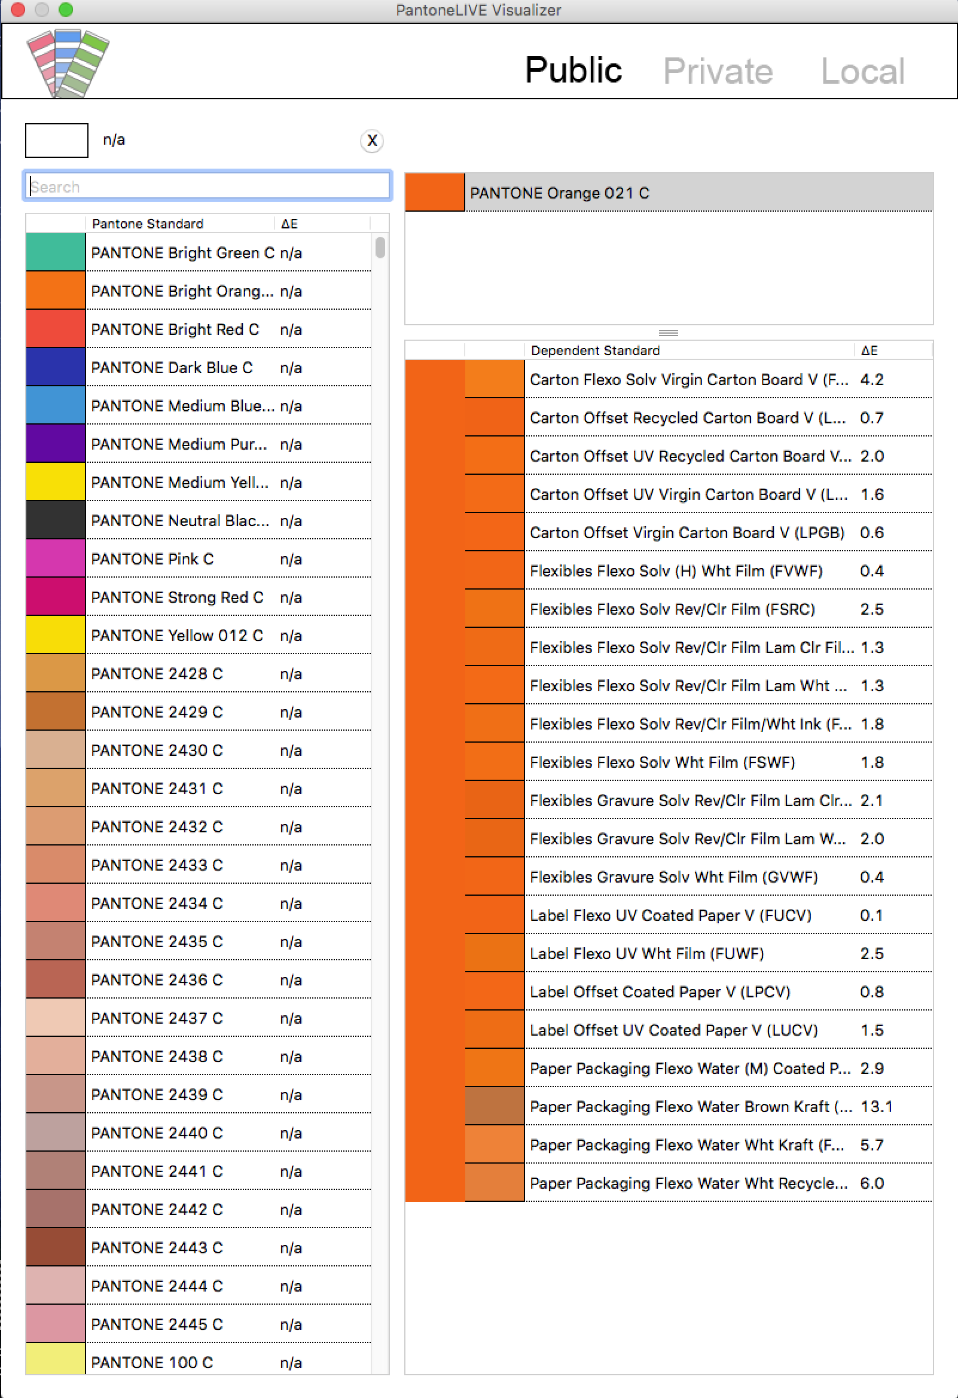The width and height of the screenshot is (958, 1398).
Task: Switch to the Local tab
Action: (862, 71)
